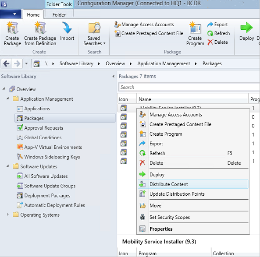This screenshot has width=260, height=257.
Task: Collapse the Software Updates tree node
Action: click(7, 166)
